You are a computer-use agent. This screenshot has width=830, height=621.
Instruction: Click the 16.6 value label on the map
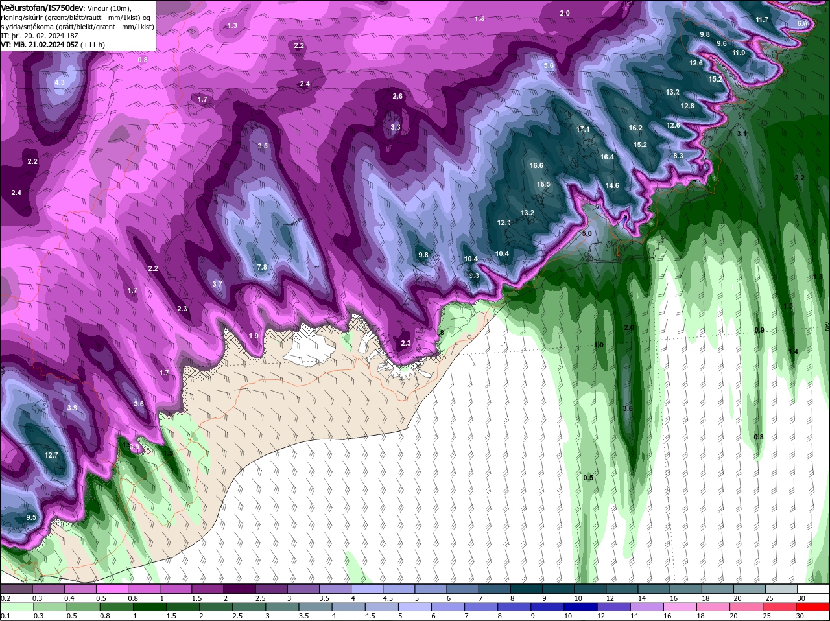point(536,165)
